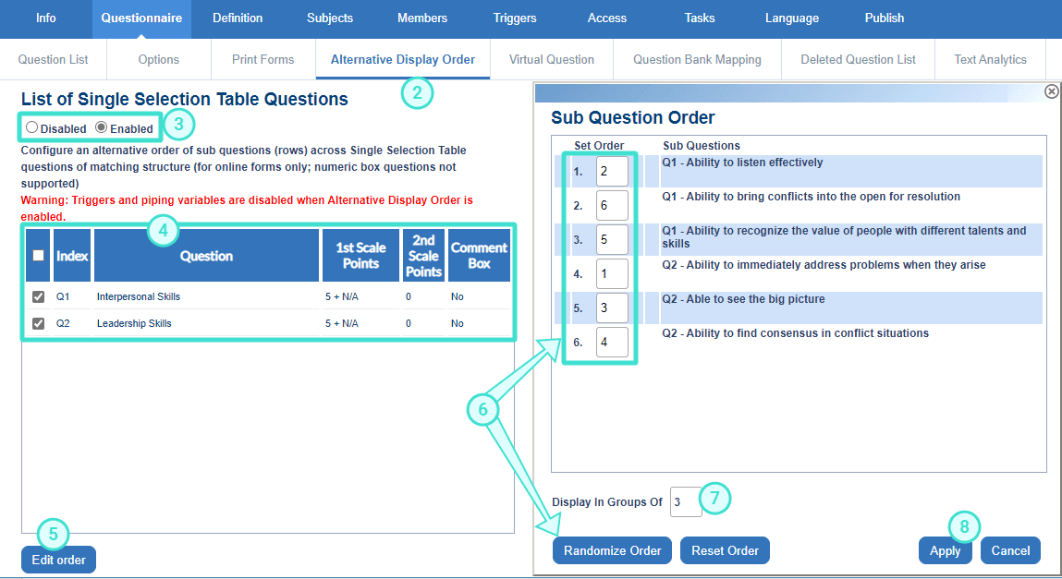Viewport: 1062px width, 579px height.
Task: Open the Text Analytics sub-tab
Action: (x=990, y=60)
